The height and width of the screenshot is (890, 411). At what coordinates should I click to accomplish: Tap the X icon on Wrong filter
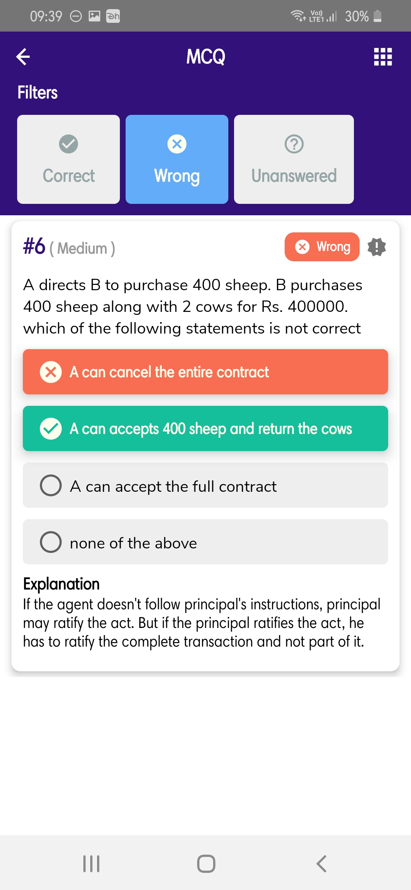pos(177,144)
